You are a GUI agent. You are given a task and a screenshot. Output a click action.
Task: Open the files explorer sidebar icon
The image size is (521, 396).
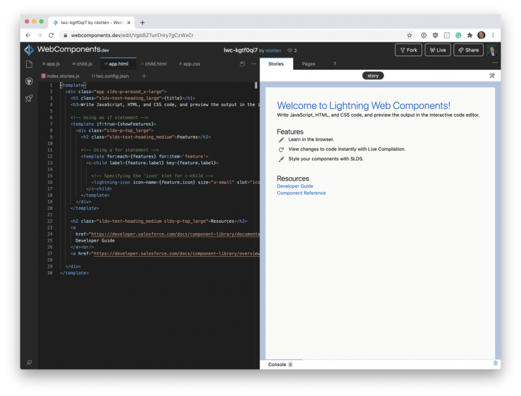pyautogui.click(x=29, y=64)
